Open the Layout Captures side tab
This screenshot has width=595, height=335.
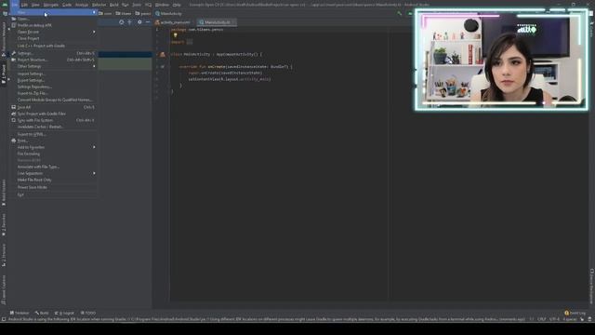click(4, 290)
